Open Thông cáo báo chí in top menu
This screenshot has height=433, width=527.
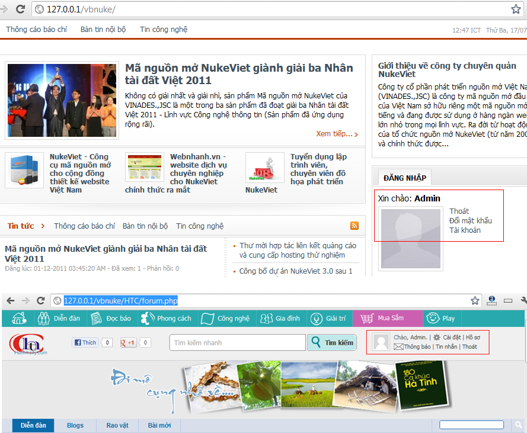click(x=36, y=30)
